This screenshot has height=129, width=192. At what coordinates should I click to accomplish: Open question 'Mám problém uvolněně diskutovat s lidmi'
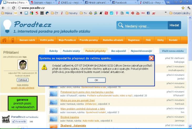point(83,109)
